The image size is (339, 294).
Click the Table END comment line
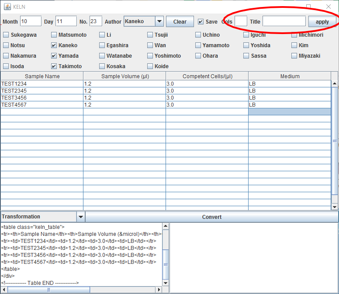[40, 283]
